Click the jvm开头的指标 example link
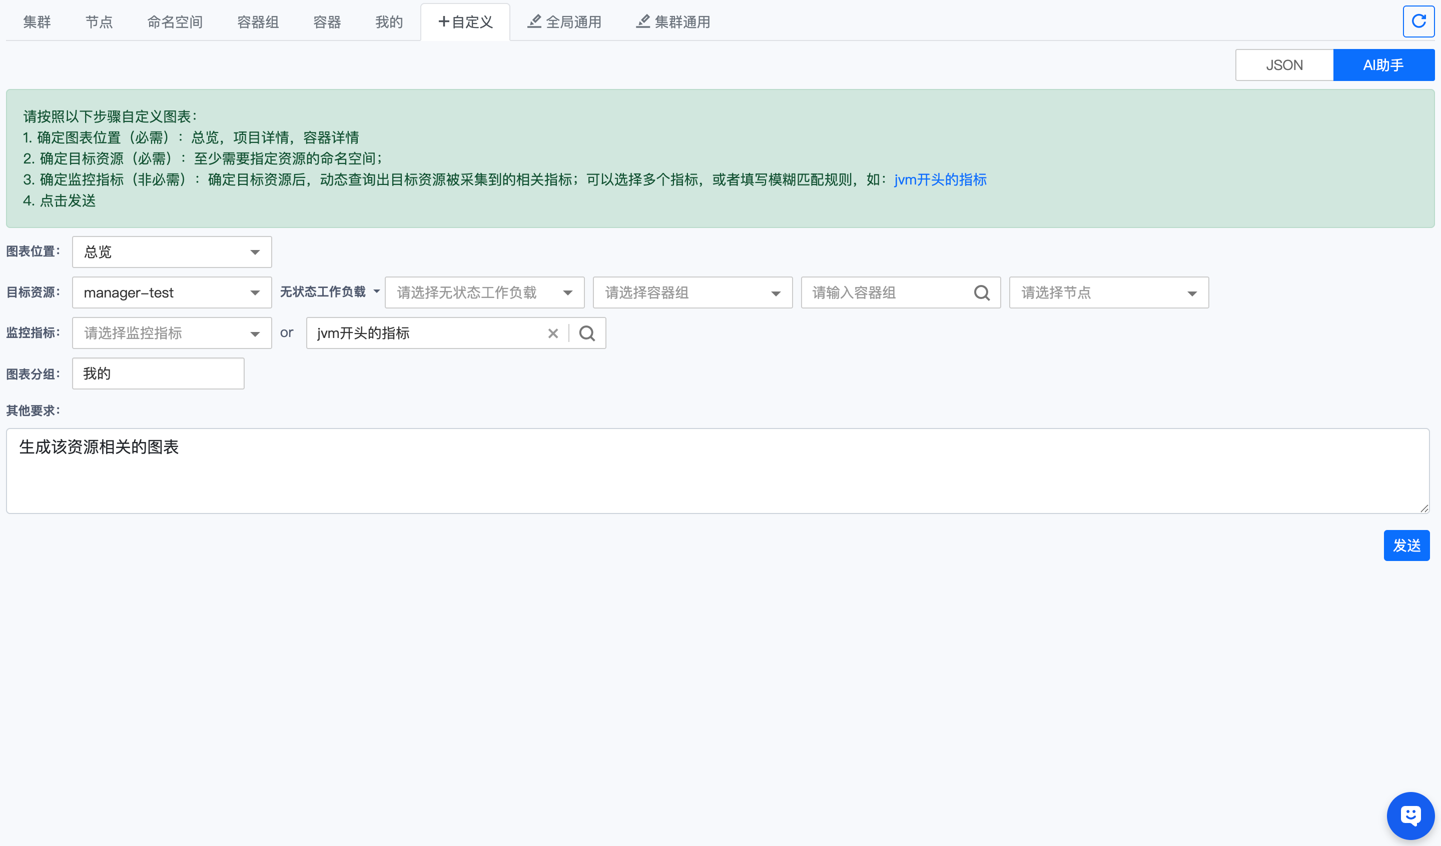 (940, 179)
